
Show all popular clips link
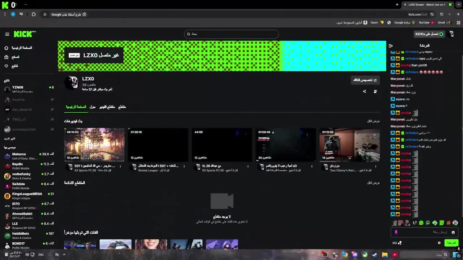[373, 183]
